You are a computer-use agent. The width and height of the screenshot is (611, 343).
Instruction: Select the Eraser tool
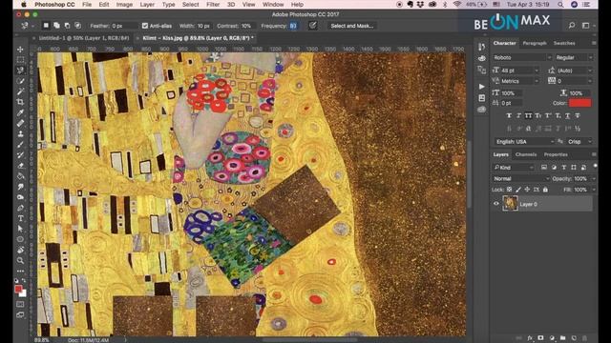point(20,166)
